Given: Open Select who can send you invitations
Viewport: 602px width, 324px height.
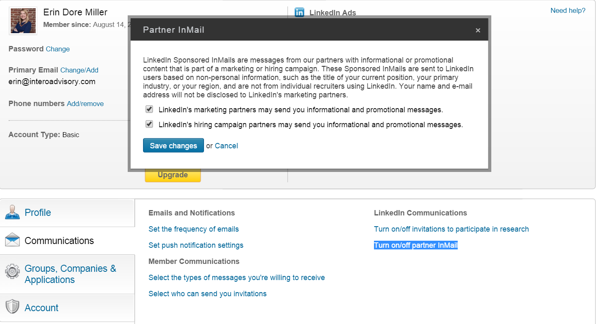Looking at the screenshot, I should point(207,294).
